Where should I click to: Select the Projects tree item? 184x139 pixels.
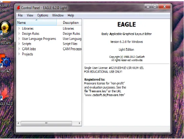tap(27, 54)
